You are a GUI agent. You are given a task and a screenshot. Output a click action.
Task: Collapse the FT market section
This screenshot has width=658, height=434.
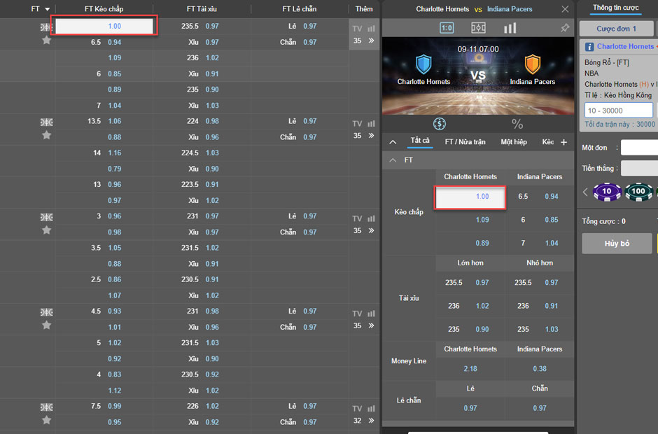393,160
